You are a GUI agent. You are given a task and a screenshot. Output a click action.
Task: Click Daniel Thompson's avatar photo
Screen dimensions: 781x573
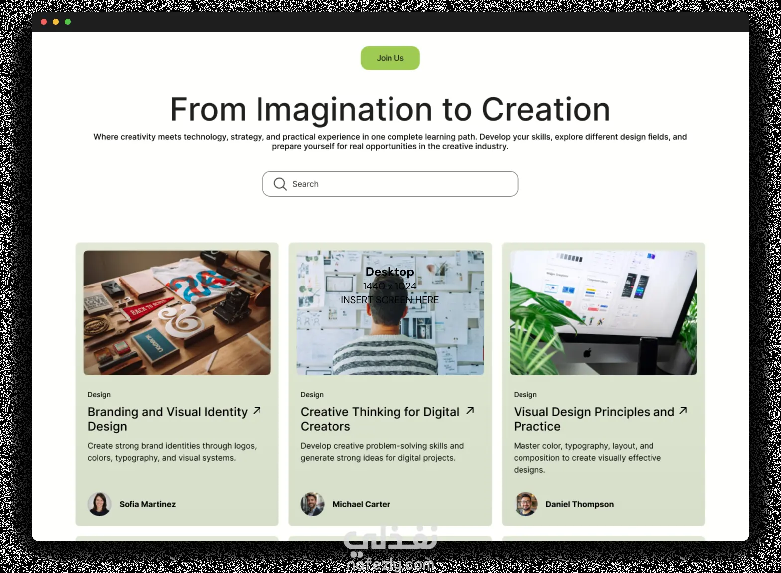tap(525, 504)
